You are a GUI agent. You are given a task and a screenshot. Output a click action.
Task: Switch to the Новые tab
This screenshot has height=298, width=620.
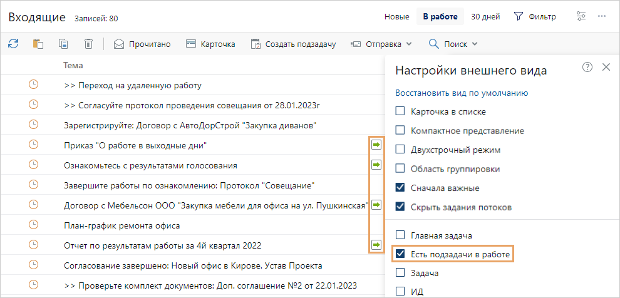pos(396,17)
